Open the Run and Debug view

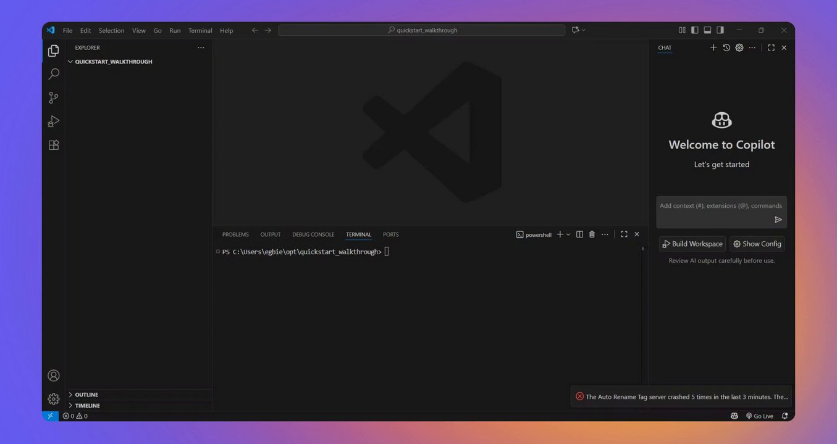pos(54,121)
